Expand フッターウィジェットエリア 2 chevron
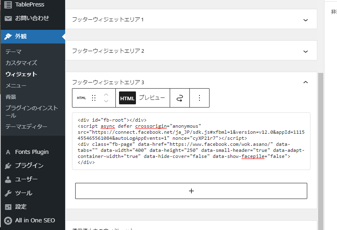 point(305,52)
